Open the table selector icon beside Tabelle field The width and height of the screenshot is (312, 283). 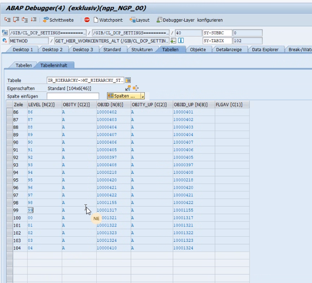(128, 80)
